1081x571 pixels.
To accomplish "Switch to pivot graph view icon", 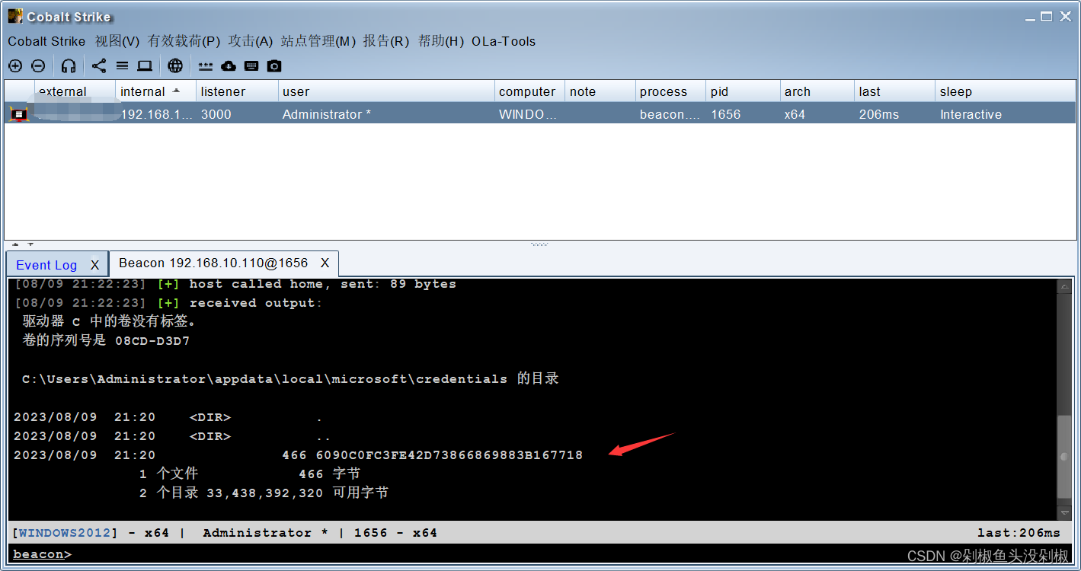I will click(x=99, y=66).
